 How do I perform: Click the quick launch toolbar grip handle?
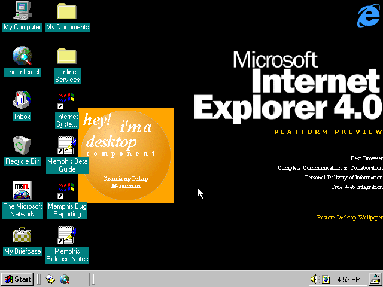point(38,279)
